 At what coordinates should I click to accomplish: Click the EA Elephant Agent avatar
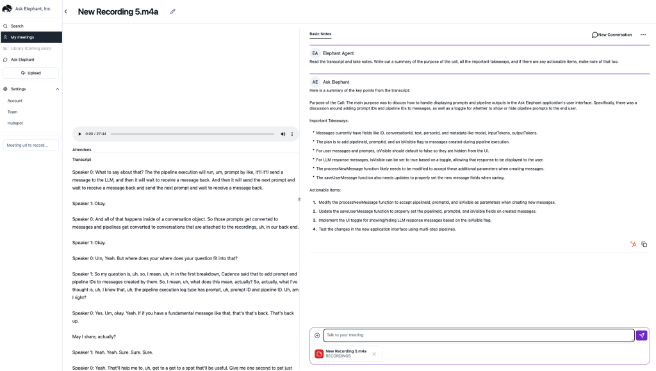(x=315, y=53)
